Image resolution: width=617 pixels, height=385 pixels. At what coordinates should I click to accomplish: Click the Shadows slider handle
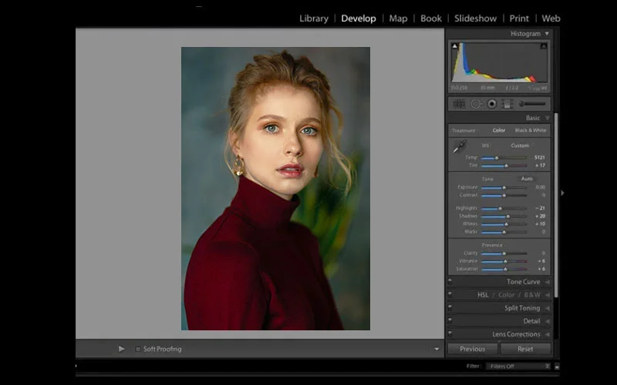click(x=508, y=216)
